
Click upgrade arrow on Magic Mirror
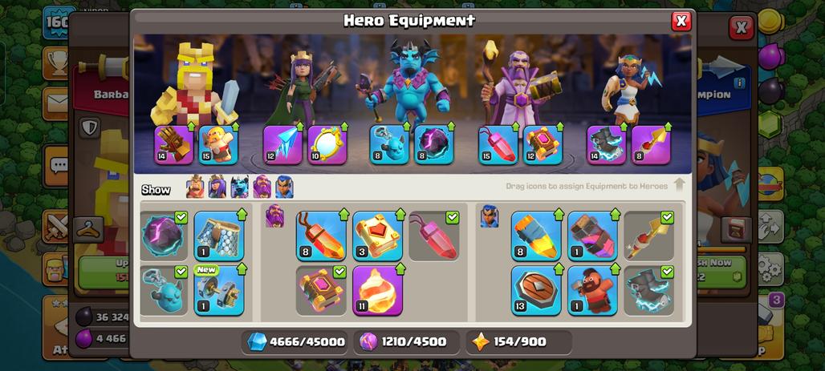pos(344,127)
